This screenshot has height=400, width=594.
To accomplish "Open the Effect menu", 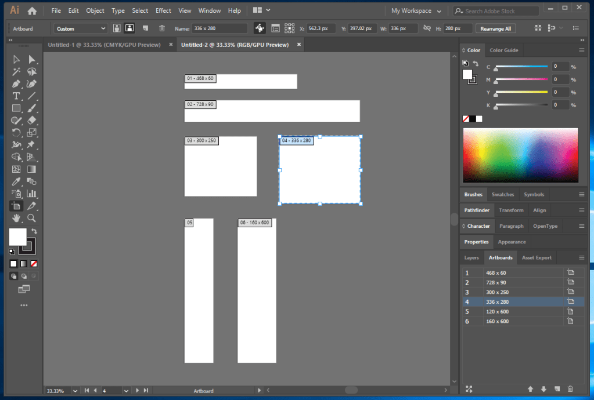I will pyautogui.click(x=163, y=10).
